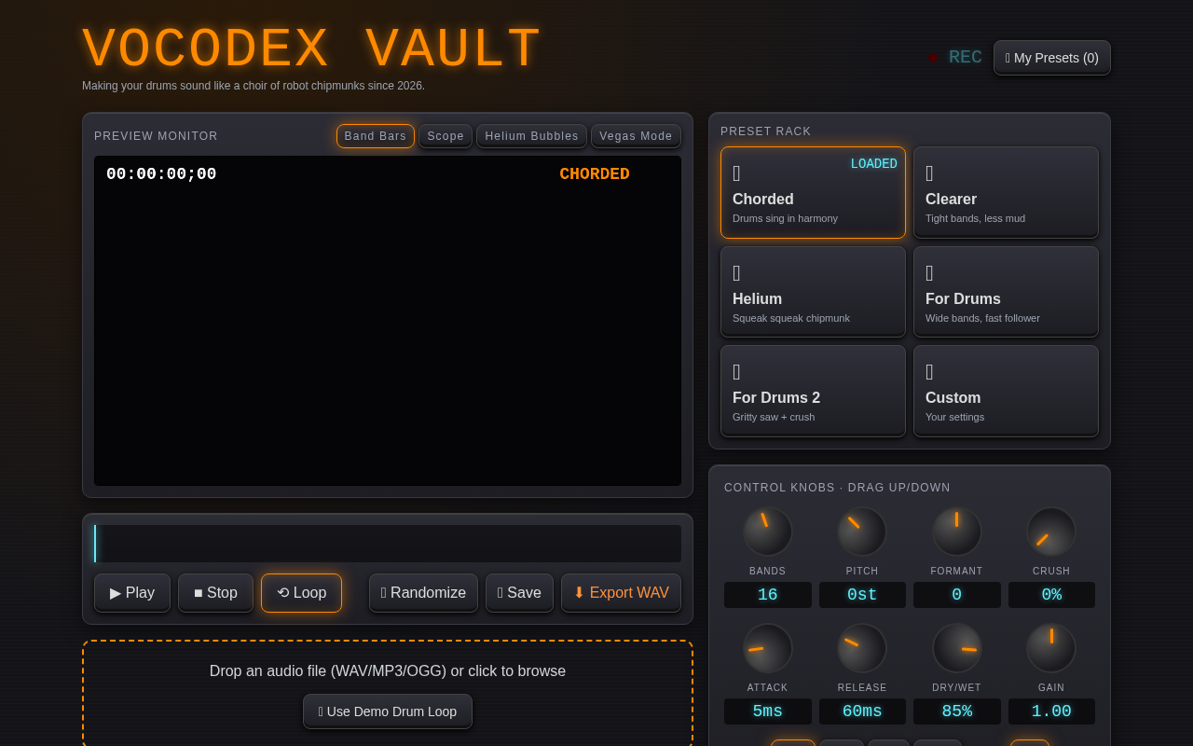Load the Chorded preset card
1193x746 pixels.
click(813, 192)
